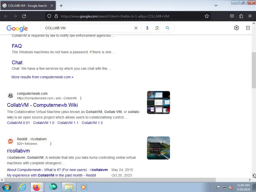This screenshot has width=256, height=192.
Task: Click the scrollbar up arrow
Action: pyautogui.click(x=254, y=23)
